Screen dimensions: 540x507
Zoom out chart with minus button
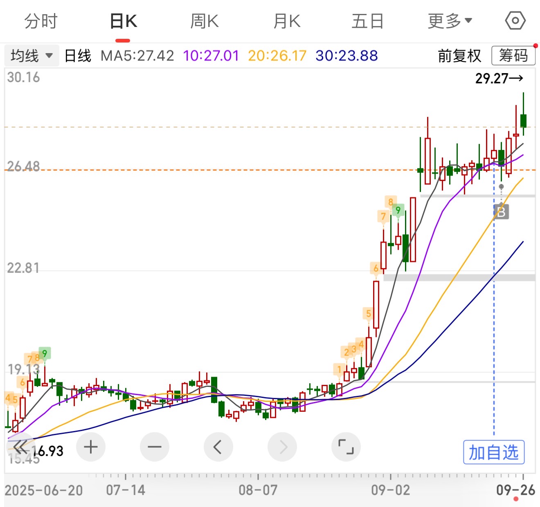click(155, 447)
